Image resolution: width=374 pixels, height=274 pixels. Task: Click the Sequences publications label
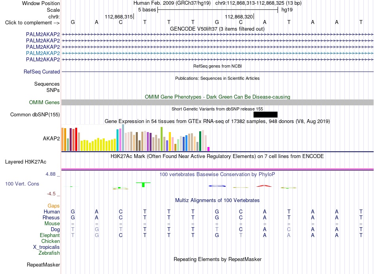tap(47, 84)
